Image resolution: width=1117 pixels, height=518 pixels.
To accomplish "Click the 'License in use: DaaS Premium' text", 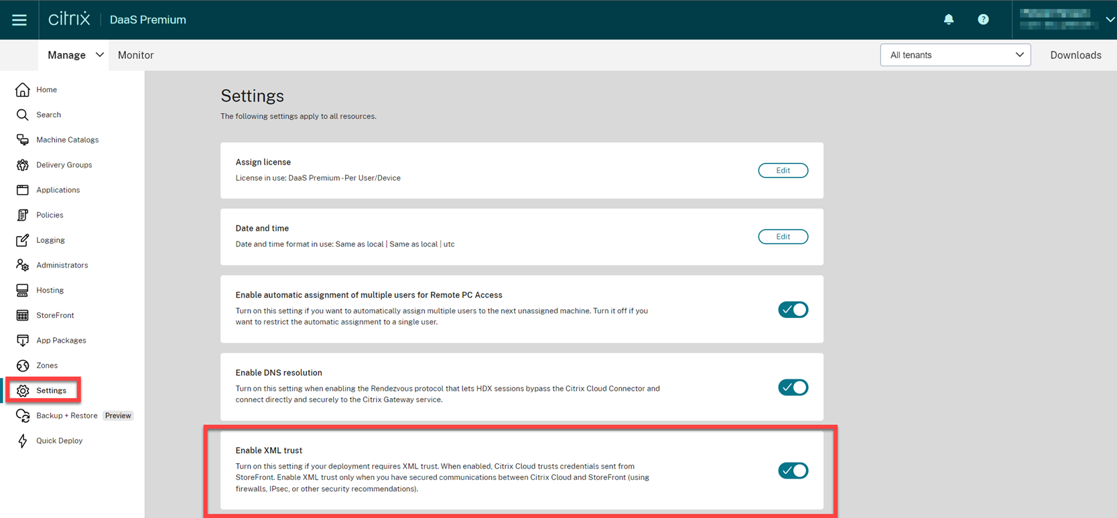I will coord(318,178).
